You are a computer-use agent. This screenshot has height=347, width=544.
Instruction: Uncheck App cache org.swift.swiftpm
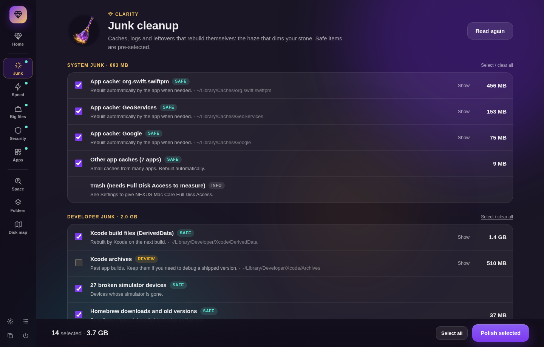[79, 85]
